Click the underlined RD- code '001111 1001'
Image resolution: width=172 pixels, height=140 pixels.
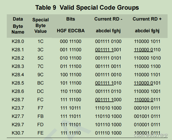108,50
